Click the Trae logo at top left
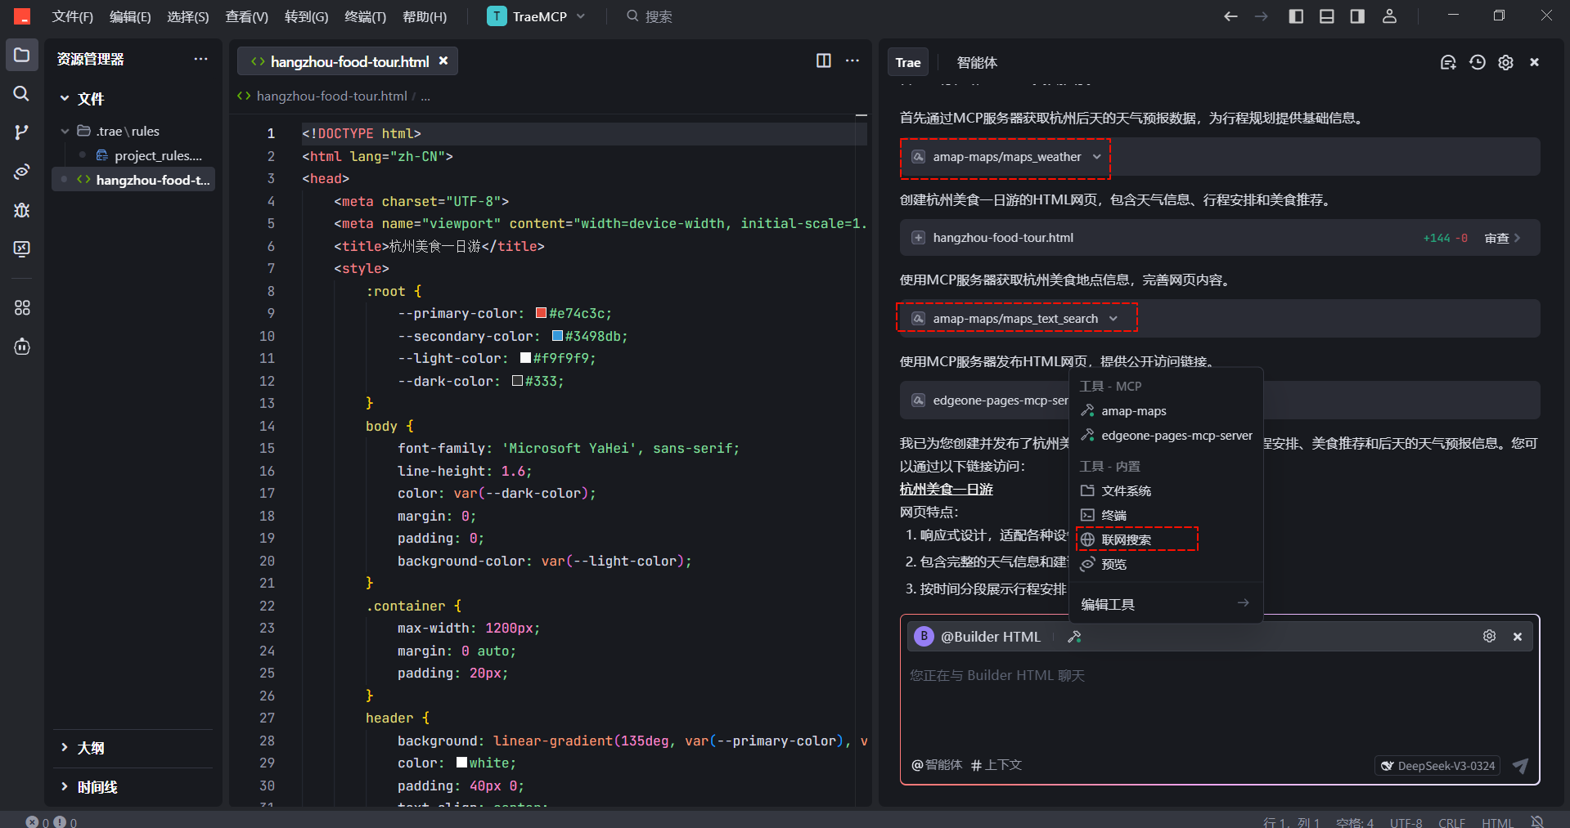This screenshot has width=1570, height=828. [x=22, y=16]
